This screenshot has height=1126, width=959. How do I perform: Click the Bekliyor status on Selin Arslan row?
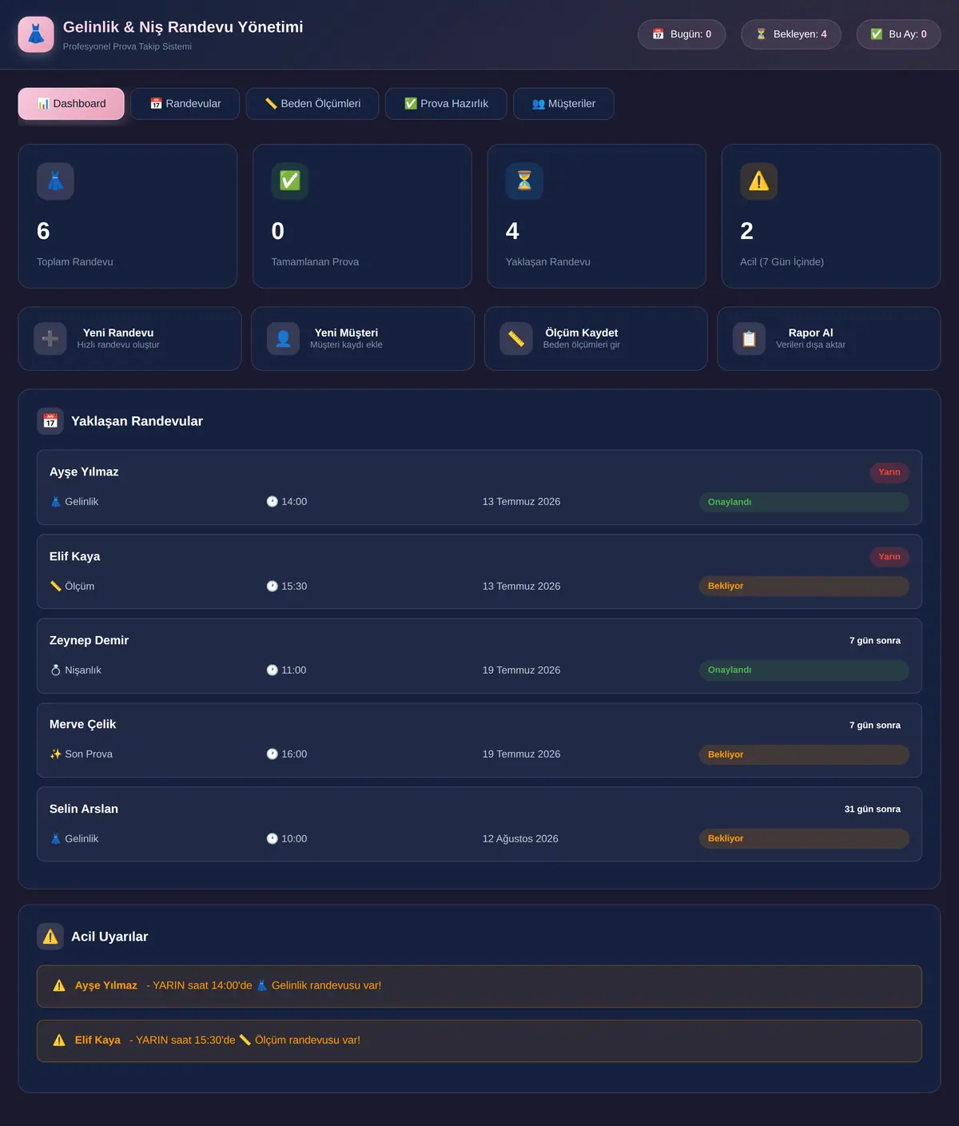[804, 838]
